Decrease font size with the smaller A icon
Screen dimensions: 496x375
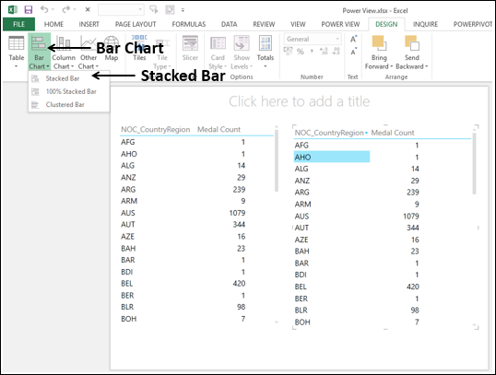[354, 52]
